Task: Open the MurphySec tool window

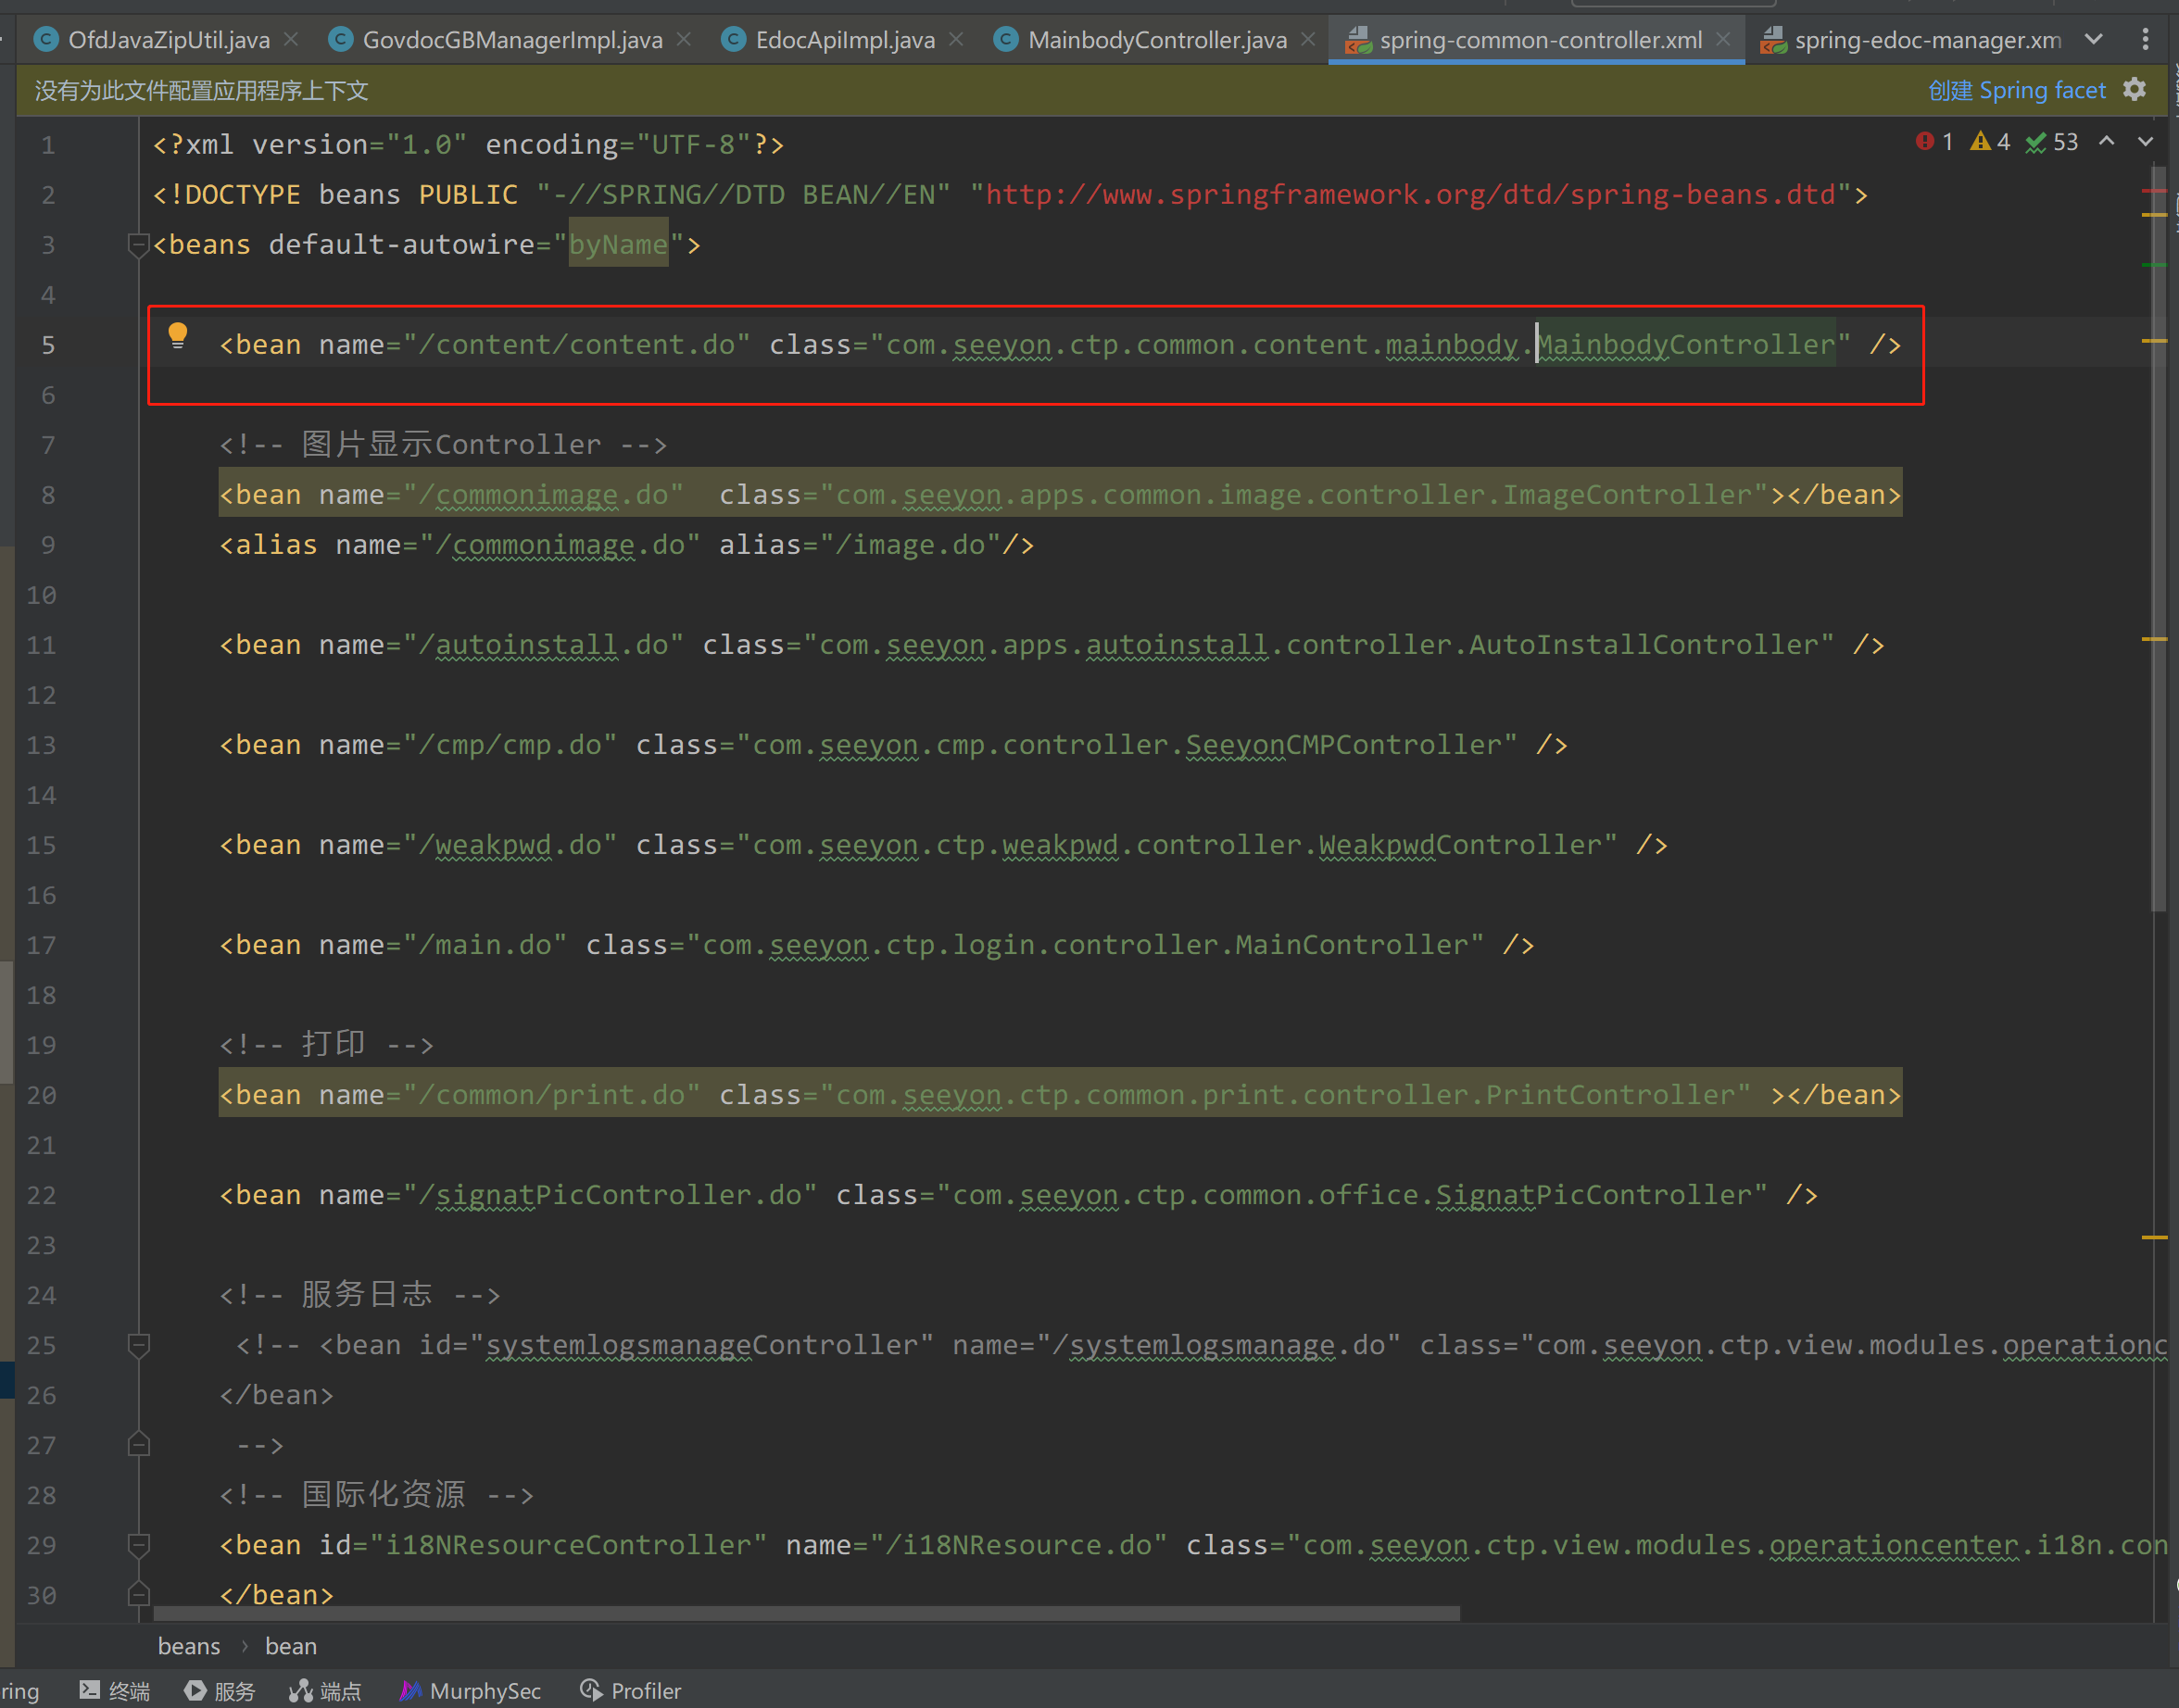Action: [x=470, y=1690]
